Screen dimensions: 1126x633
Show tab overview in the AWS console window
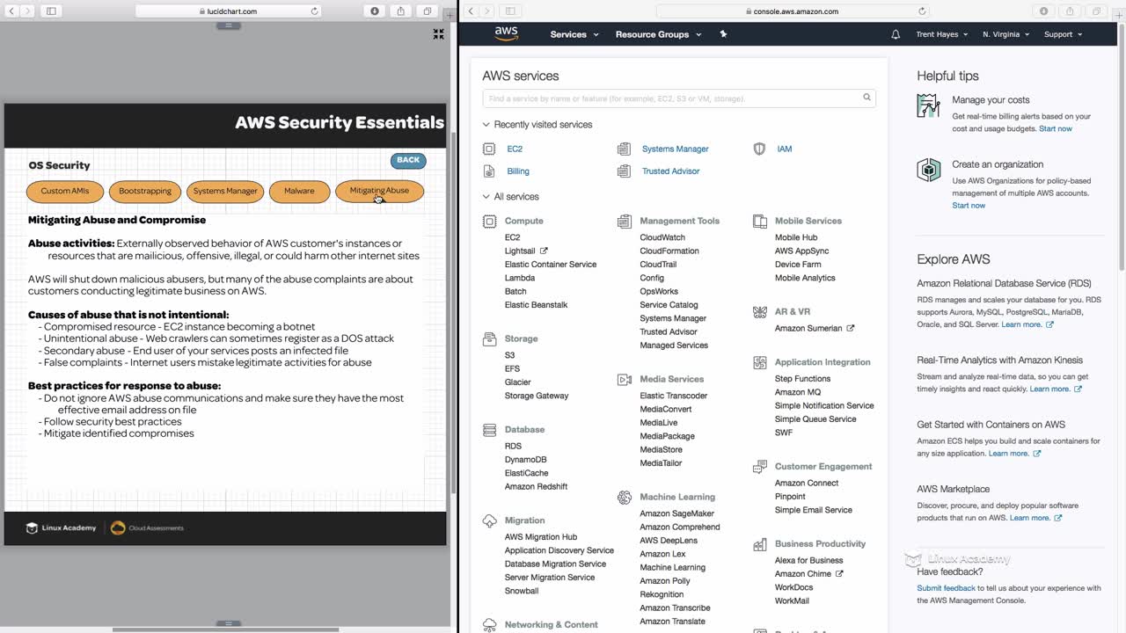click(1096, 11)
